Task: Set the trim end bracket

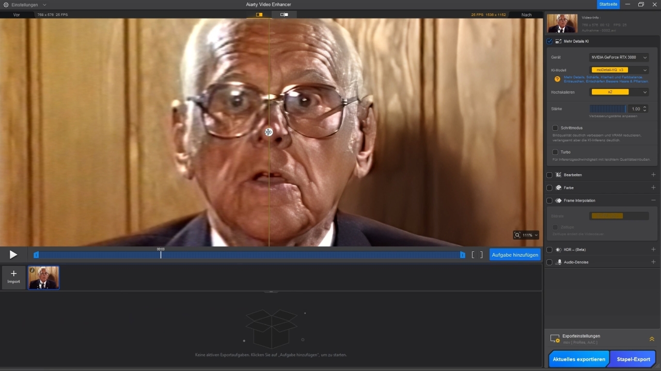Action: pos(481,255)
